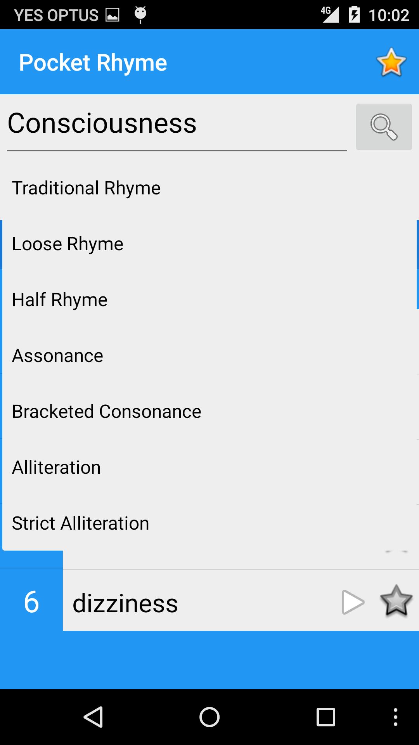The width and height of the screenshot is (419, 745).
Task: Open recent apps with the square button
Action: 326,717
